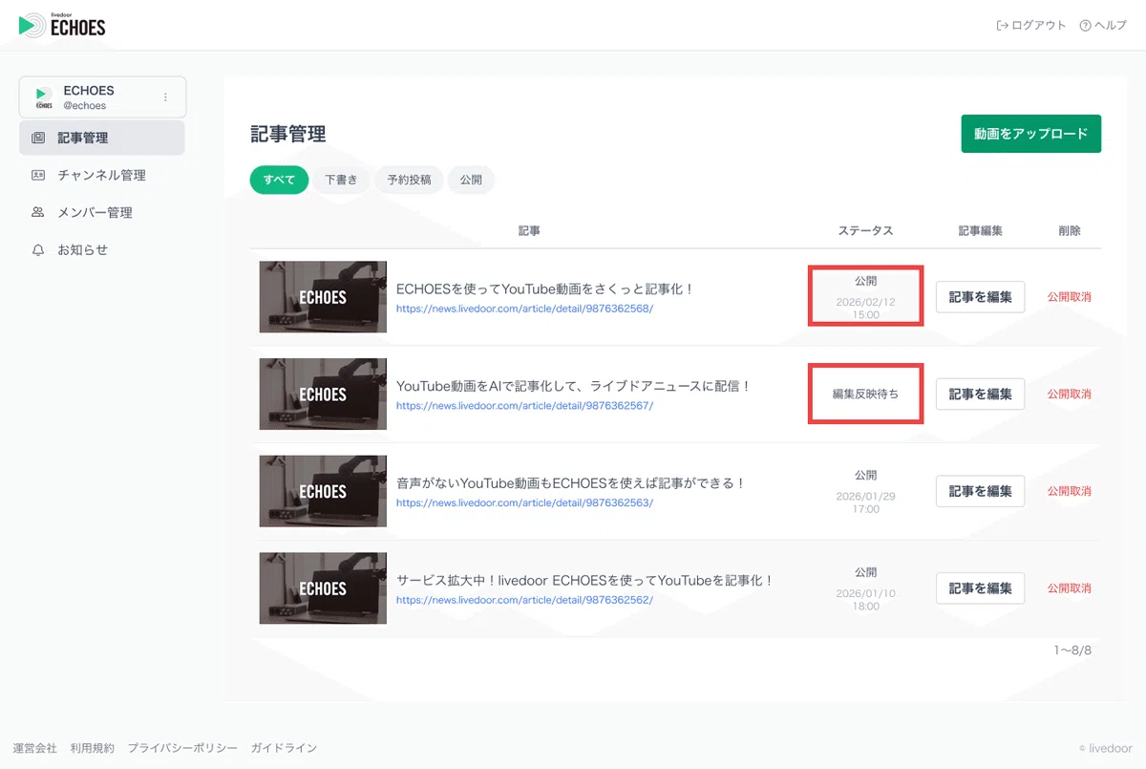This screenshot has width=1146, height=769.
Task: Click the 2026/01/10 18:00 status date
Action: pos(865,600)
